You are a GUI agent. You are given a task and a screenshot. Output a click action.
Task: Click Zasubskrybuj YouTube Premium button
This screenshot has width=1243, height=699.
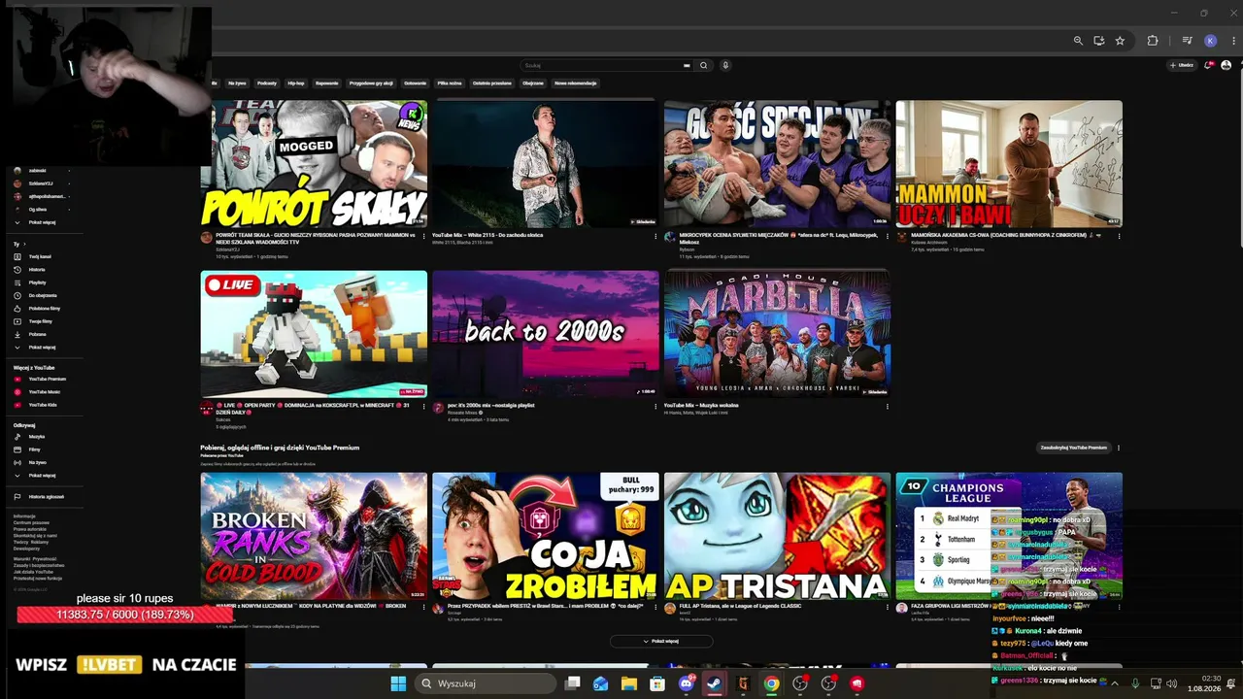click(1074, 448)
